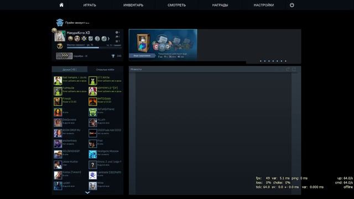This screenshot has height=199, width=354.
Task: Switch to the Открытые лобби tab
Action: click(105, 70)
